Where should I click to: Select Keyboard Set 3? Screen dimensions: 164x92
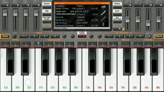pos(130,36)
